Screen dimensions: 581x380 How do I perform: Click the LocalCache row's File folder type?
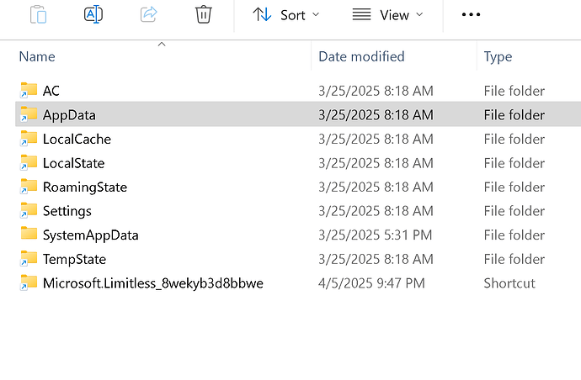pos(514,139)
